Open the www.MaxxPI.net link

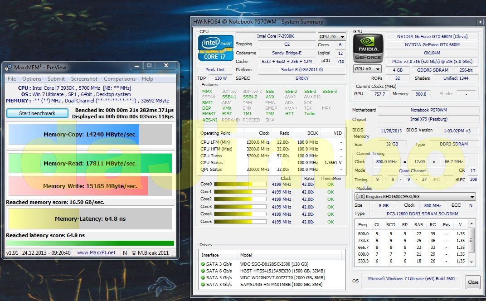tap(97, 252)
